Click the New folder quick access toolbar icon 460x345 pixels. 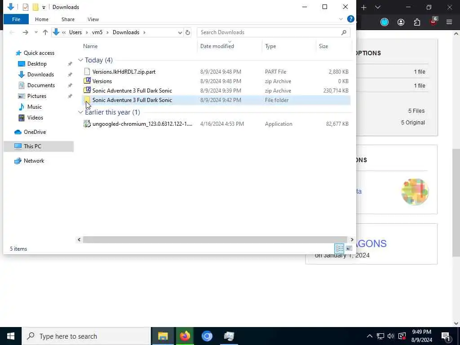point(35,7)
